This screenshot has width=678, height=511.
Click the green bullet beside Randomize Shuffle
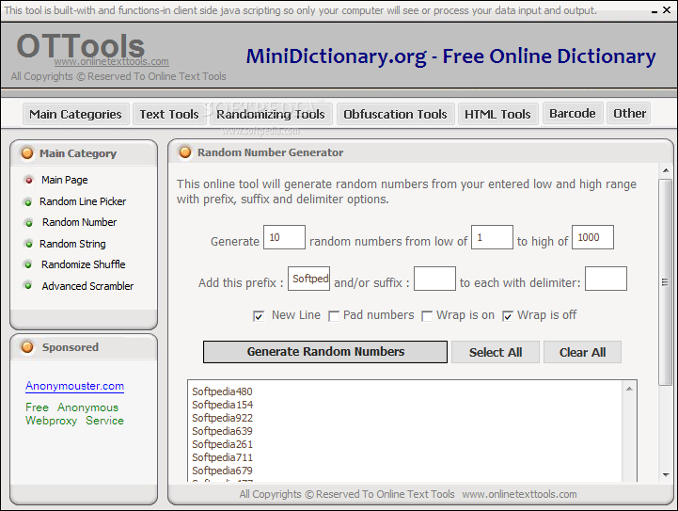coord(28,264)
